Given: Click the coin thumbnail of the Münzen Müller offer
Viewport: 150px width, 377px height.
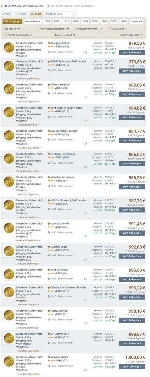Looking at the screenshot, I should pos(8,363).
